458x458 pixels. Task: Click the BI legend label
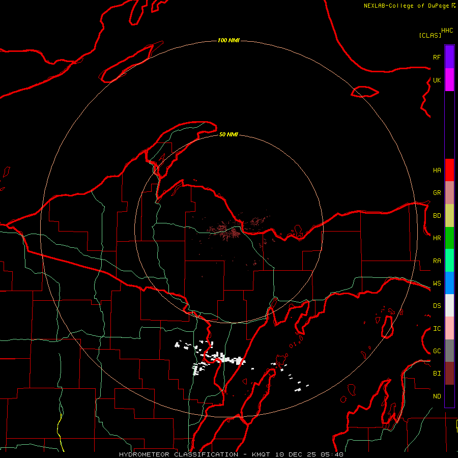(437, 374)
